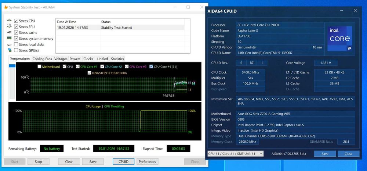Open the Voltages tab
The width and height of the screenshot is (367, 171).
(x=61, y=59)
